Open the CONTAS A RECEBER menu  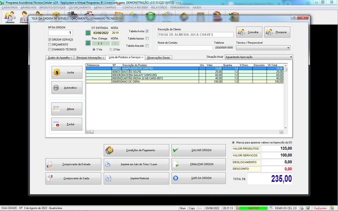coord(135,8)
